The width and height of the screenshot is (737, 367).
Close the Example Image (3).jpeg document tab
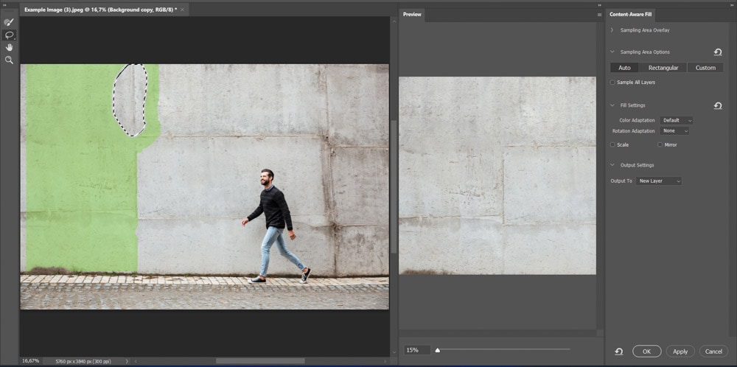click(183, 10)
